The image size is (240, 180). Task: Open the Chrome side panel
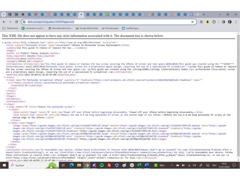(223, 22)
